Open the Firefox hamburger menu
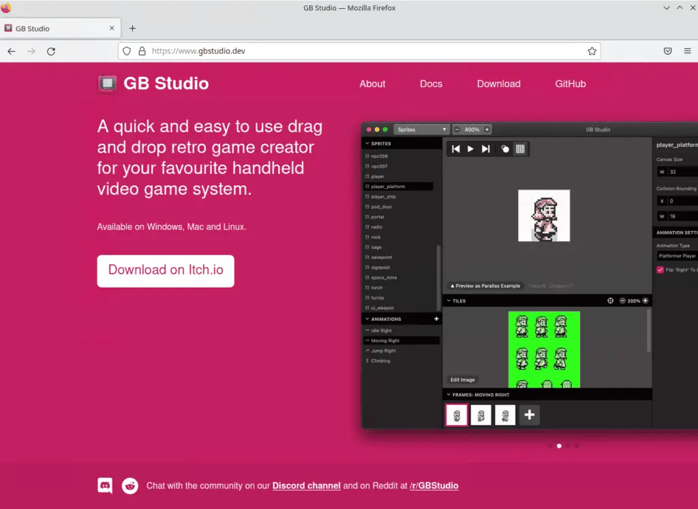Image resolution: width=698 pixels, height=509 pixels. [x=687, y=51]
